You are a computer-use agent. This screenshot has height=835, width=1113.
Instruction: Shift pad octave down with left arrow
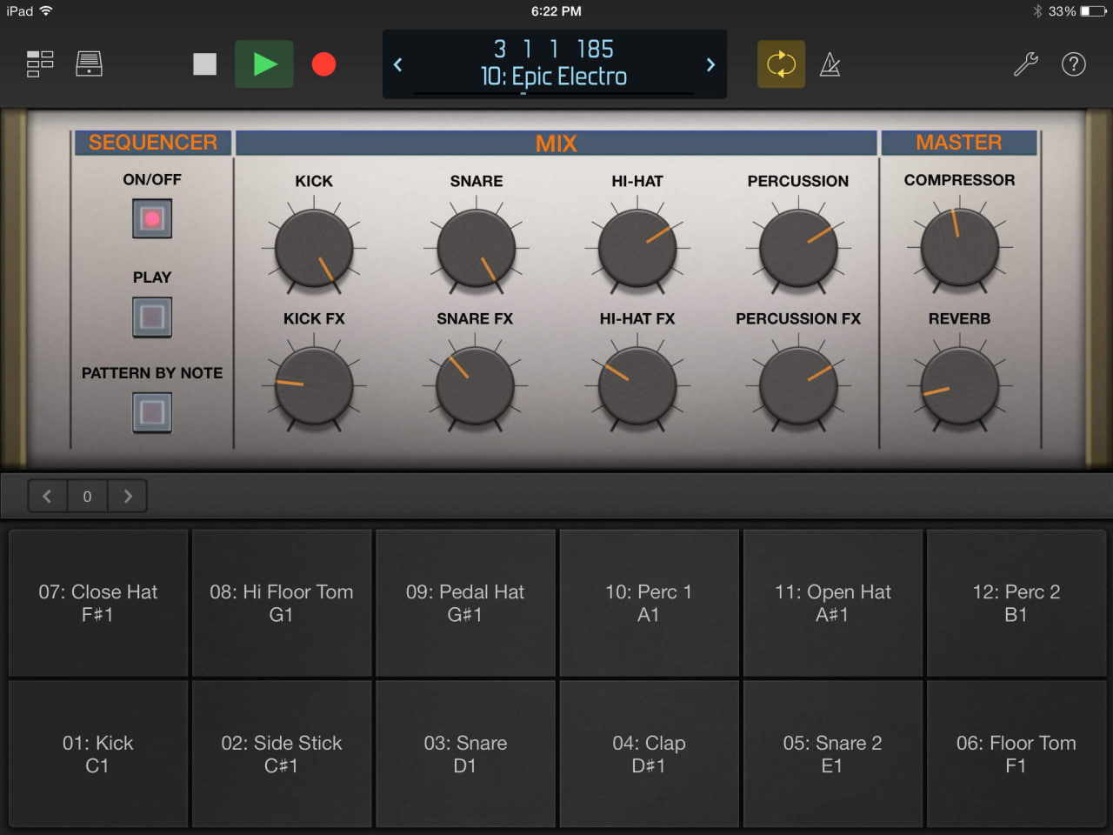tap(48, 497)
